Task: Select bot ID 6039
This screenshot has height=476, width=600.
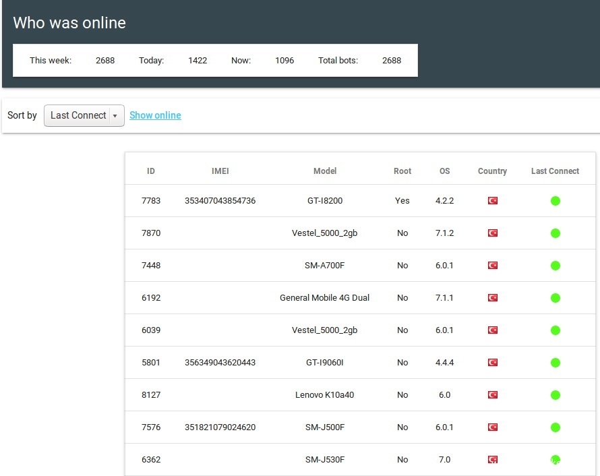Action: pos(151,330)
